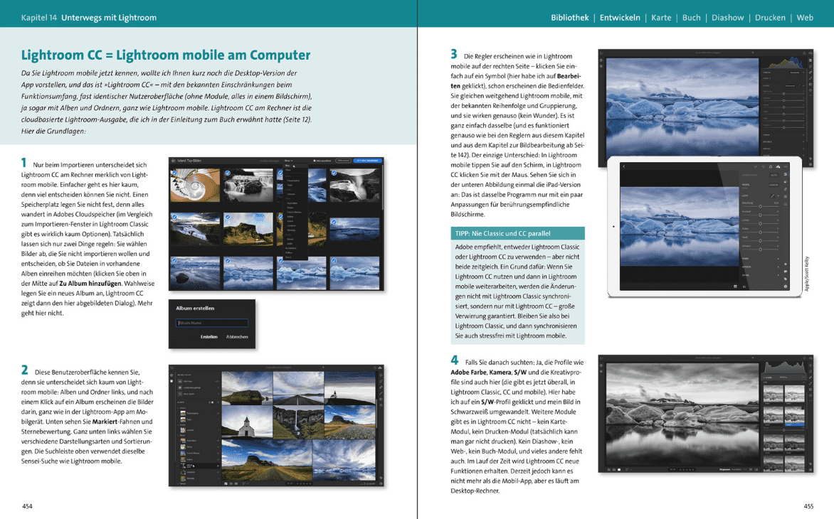Switch to the Bibliothek module tab

pos(570,18)
